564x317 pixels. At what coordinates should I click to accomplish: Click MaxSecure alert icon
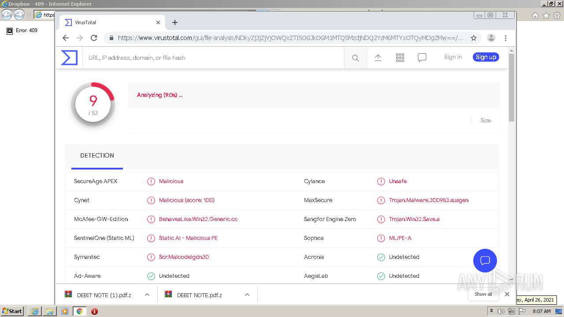[381, 200]
